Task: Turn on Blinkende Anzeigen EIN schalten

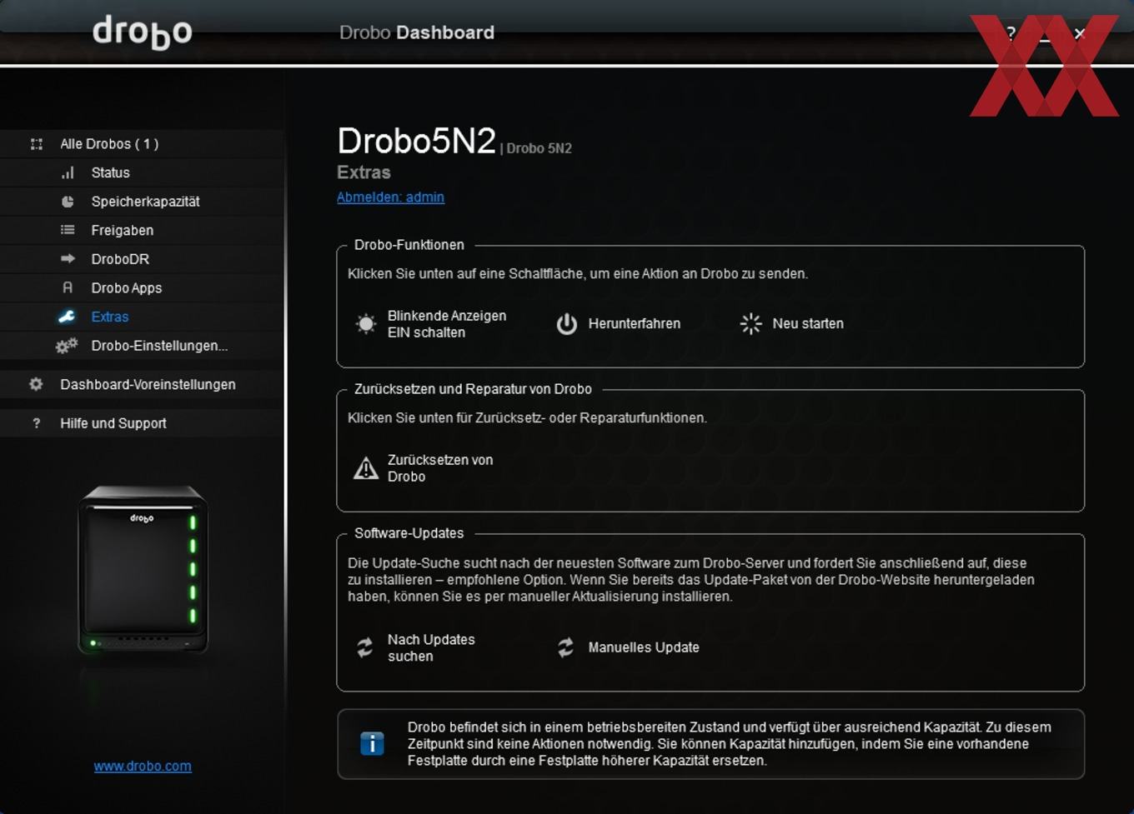Action: click(431, 324)
